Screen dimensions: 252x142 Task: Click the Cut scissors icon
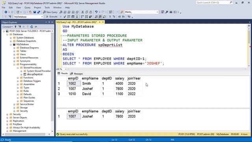(x=83, y=12)
